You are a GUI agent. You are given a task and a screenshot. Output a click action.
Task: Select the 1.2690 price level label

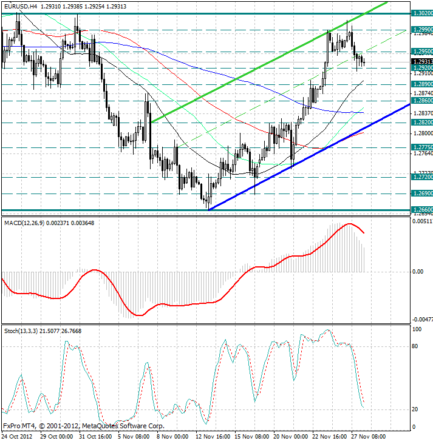pyautogui.click(x=421, y=194)
